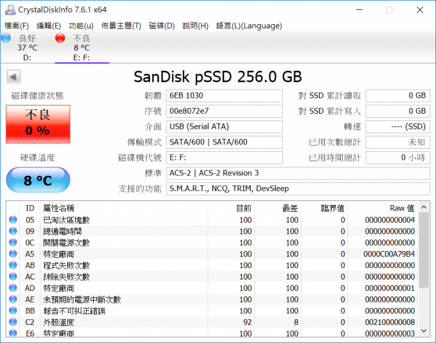Open the 磁碟(D) menu
Screen dimensions: 436x343
(x=162, y=26)
